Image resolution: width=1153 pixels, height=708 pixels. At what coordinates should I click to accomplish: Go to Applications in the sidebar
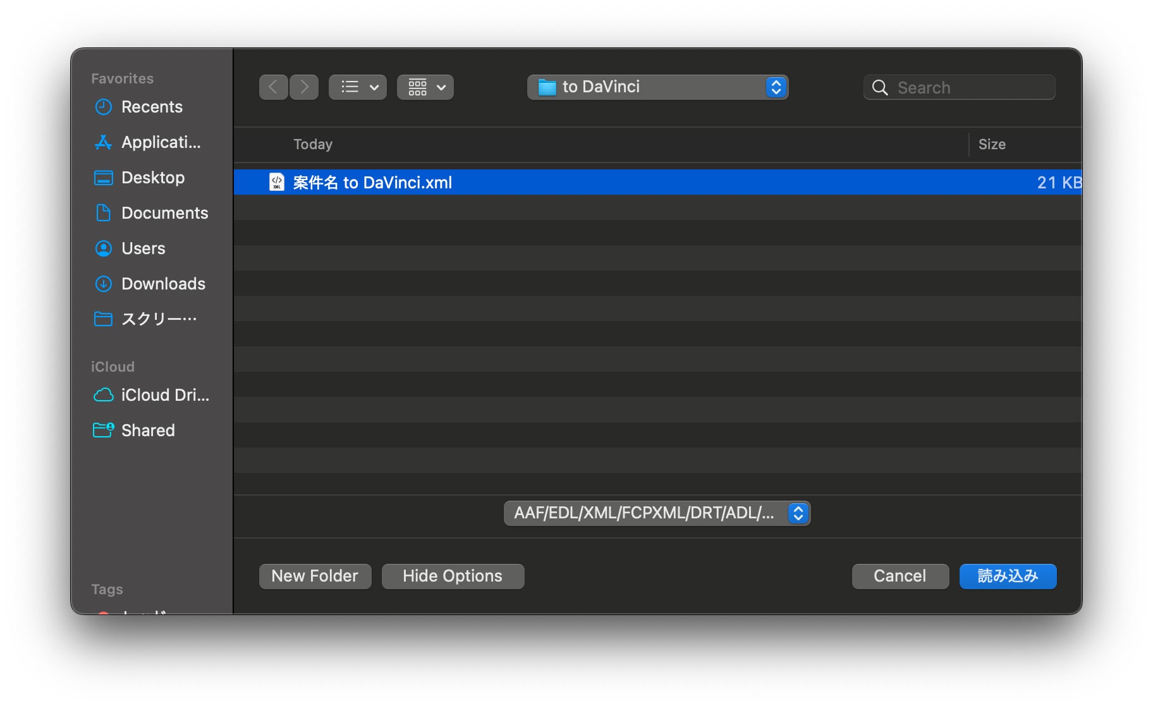(x=161, y=142)
